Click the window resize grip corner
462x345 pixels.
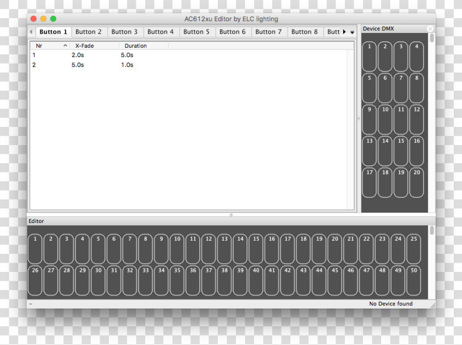tap(432, 305)
